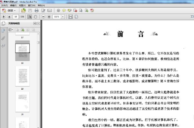Toggle fit width scrolling mode
Image resolution: width=194 pixels, height=128 pixels.
coord(70,17)
